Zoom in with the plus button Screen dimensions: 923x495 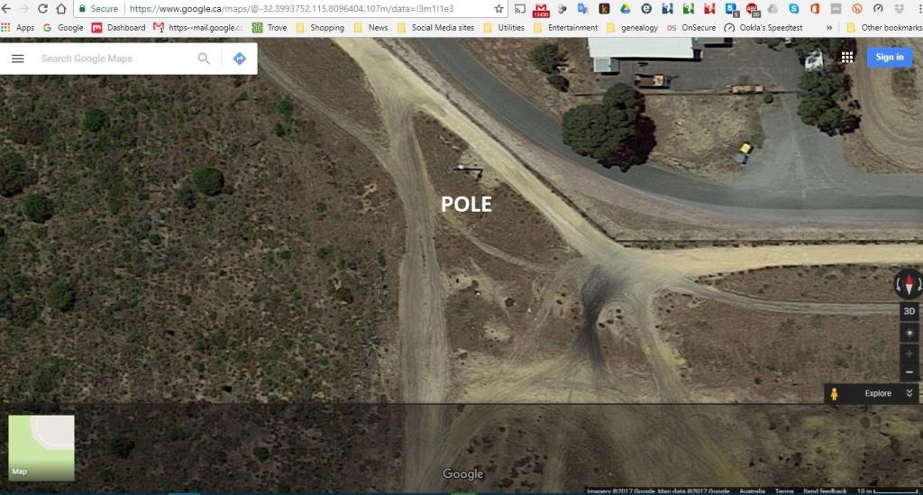(909, 353)
